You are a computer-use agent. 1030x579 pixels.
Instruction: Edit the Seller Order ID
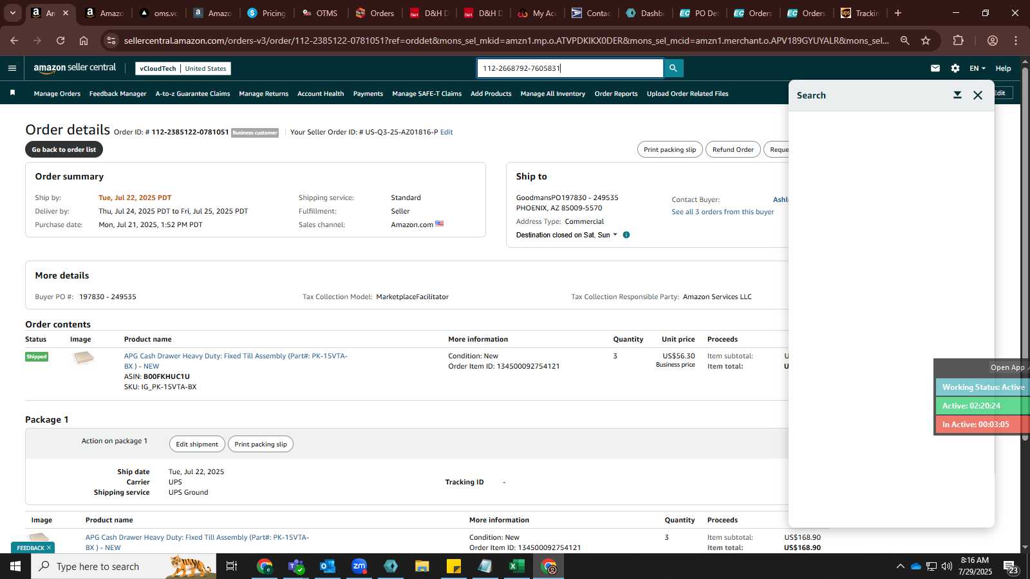click(447, 132)
